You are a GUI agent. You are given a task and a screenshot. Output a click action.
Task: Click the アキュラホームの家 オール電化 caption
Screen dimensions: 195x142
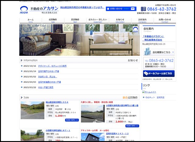tap(95, 130)
